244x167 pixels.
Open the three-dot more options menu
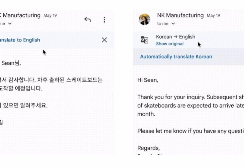[x=104, y=20]
